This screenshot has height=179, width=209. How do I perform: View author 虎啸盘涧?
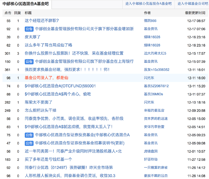point(150,151)
